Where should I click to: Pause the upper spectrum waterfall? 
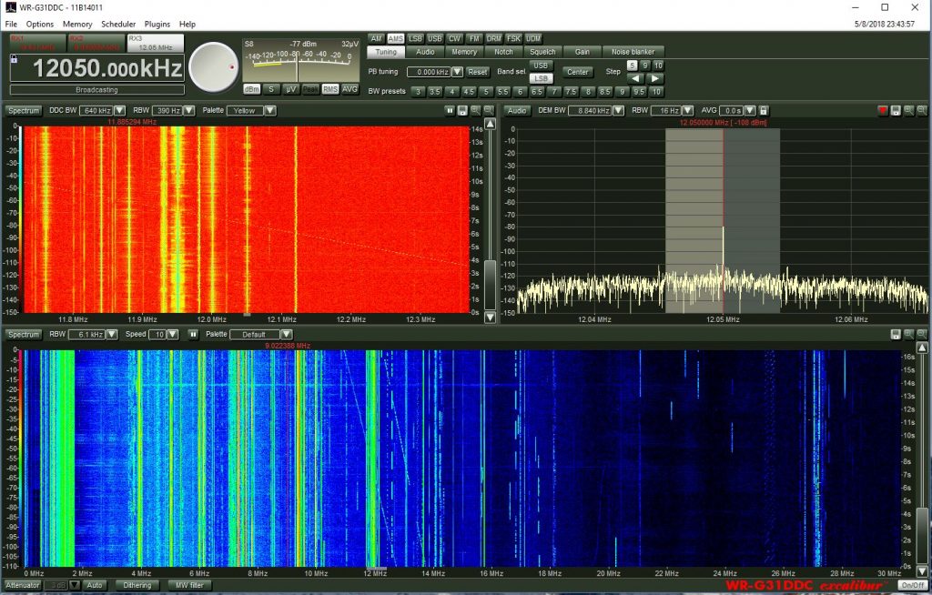point(450,110)
